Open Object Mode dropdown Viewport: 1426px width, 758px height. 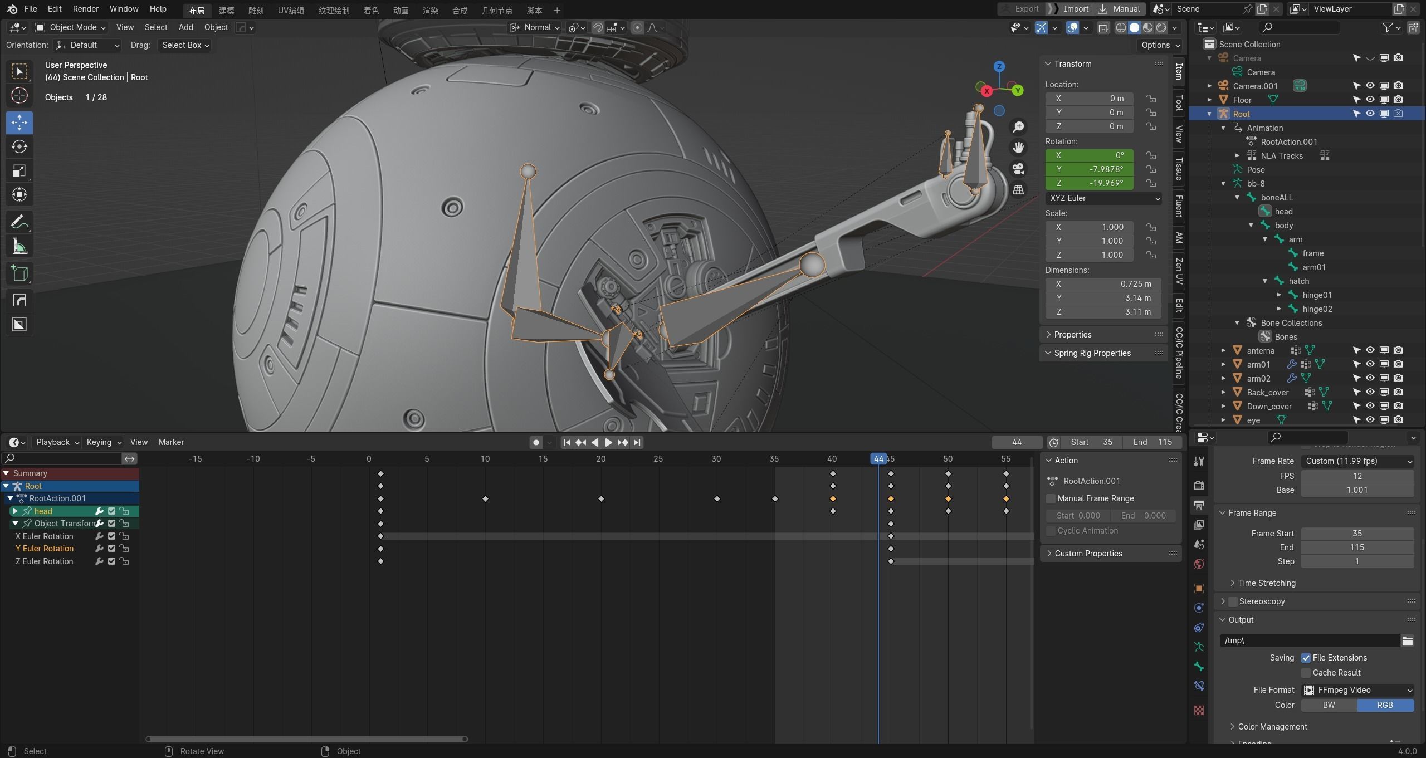tap(70, 27)
